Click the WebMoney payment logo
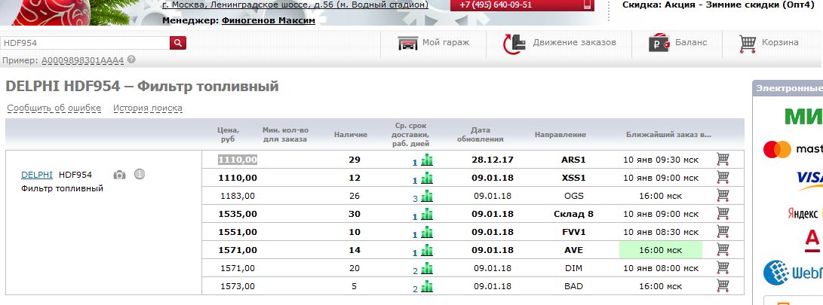The height and width of the screenshot is (305, 823). 793,273
